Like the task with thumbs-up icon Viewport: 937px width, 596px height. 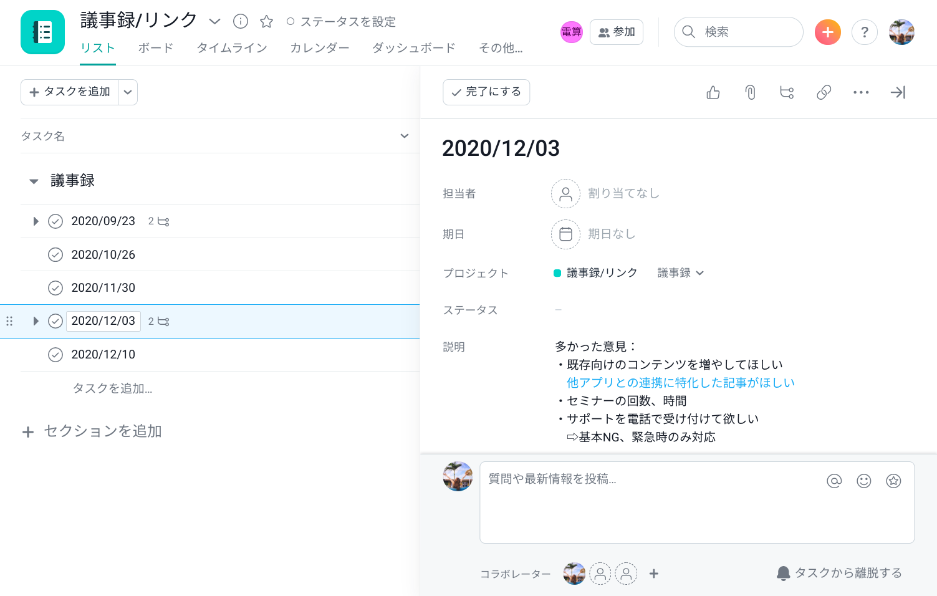pos(713,92)
